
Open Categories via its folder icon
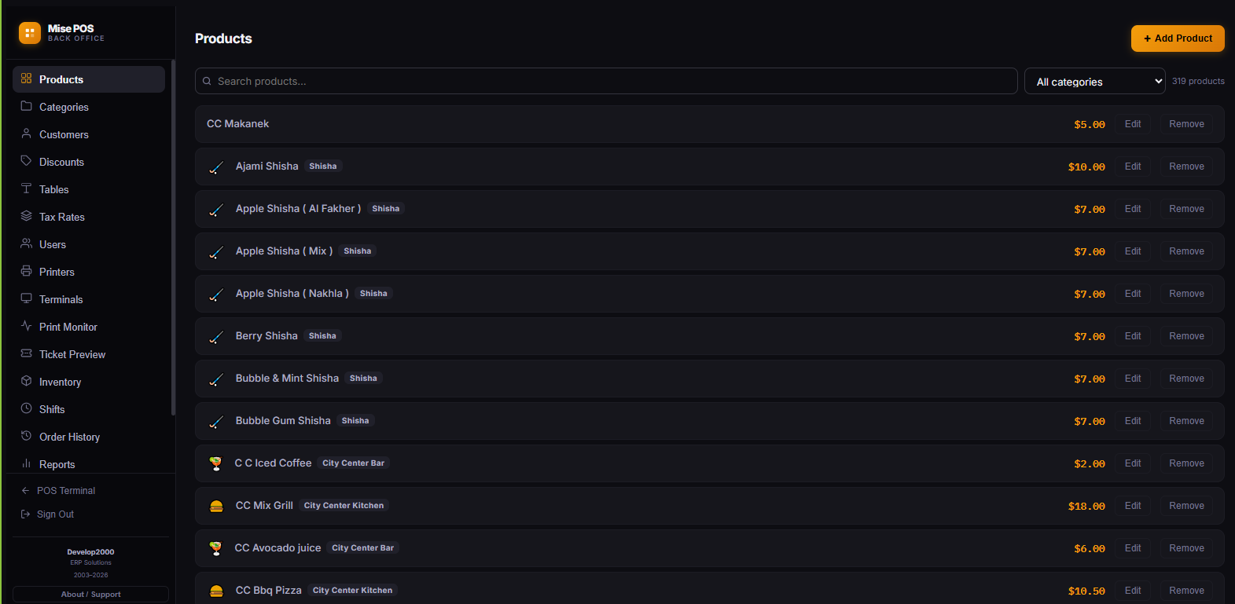(x=26, y=106)
